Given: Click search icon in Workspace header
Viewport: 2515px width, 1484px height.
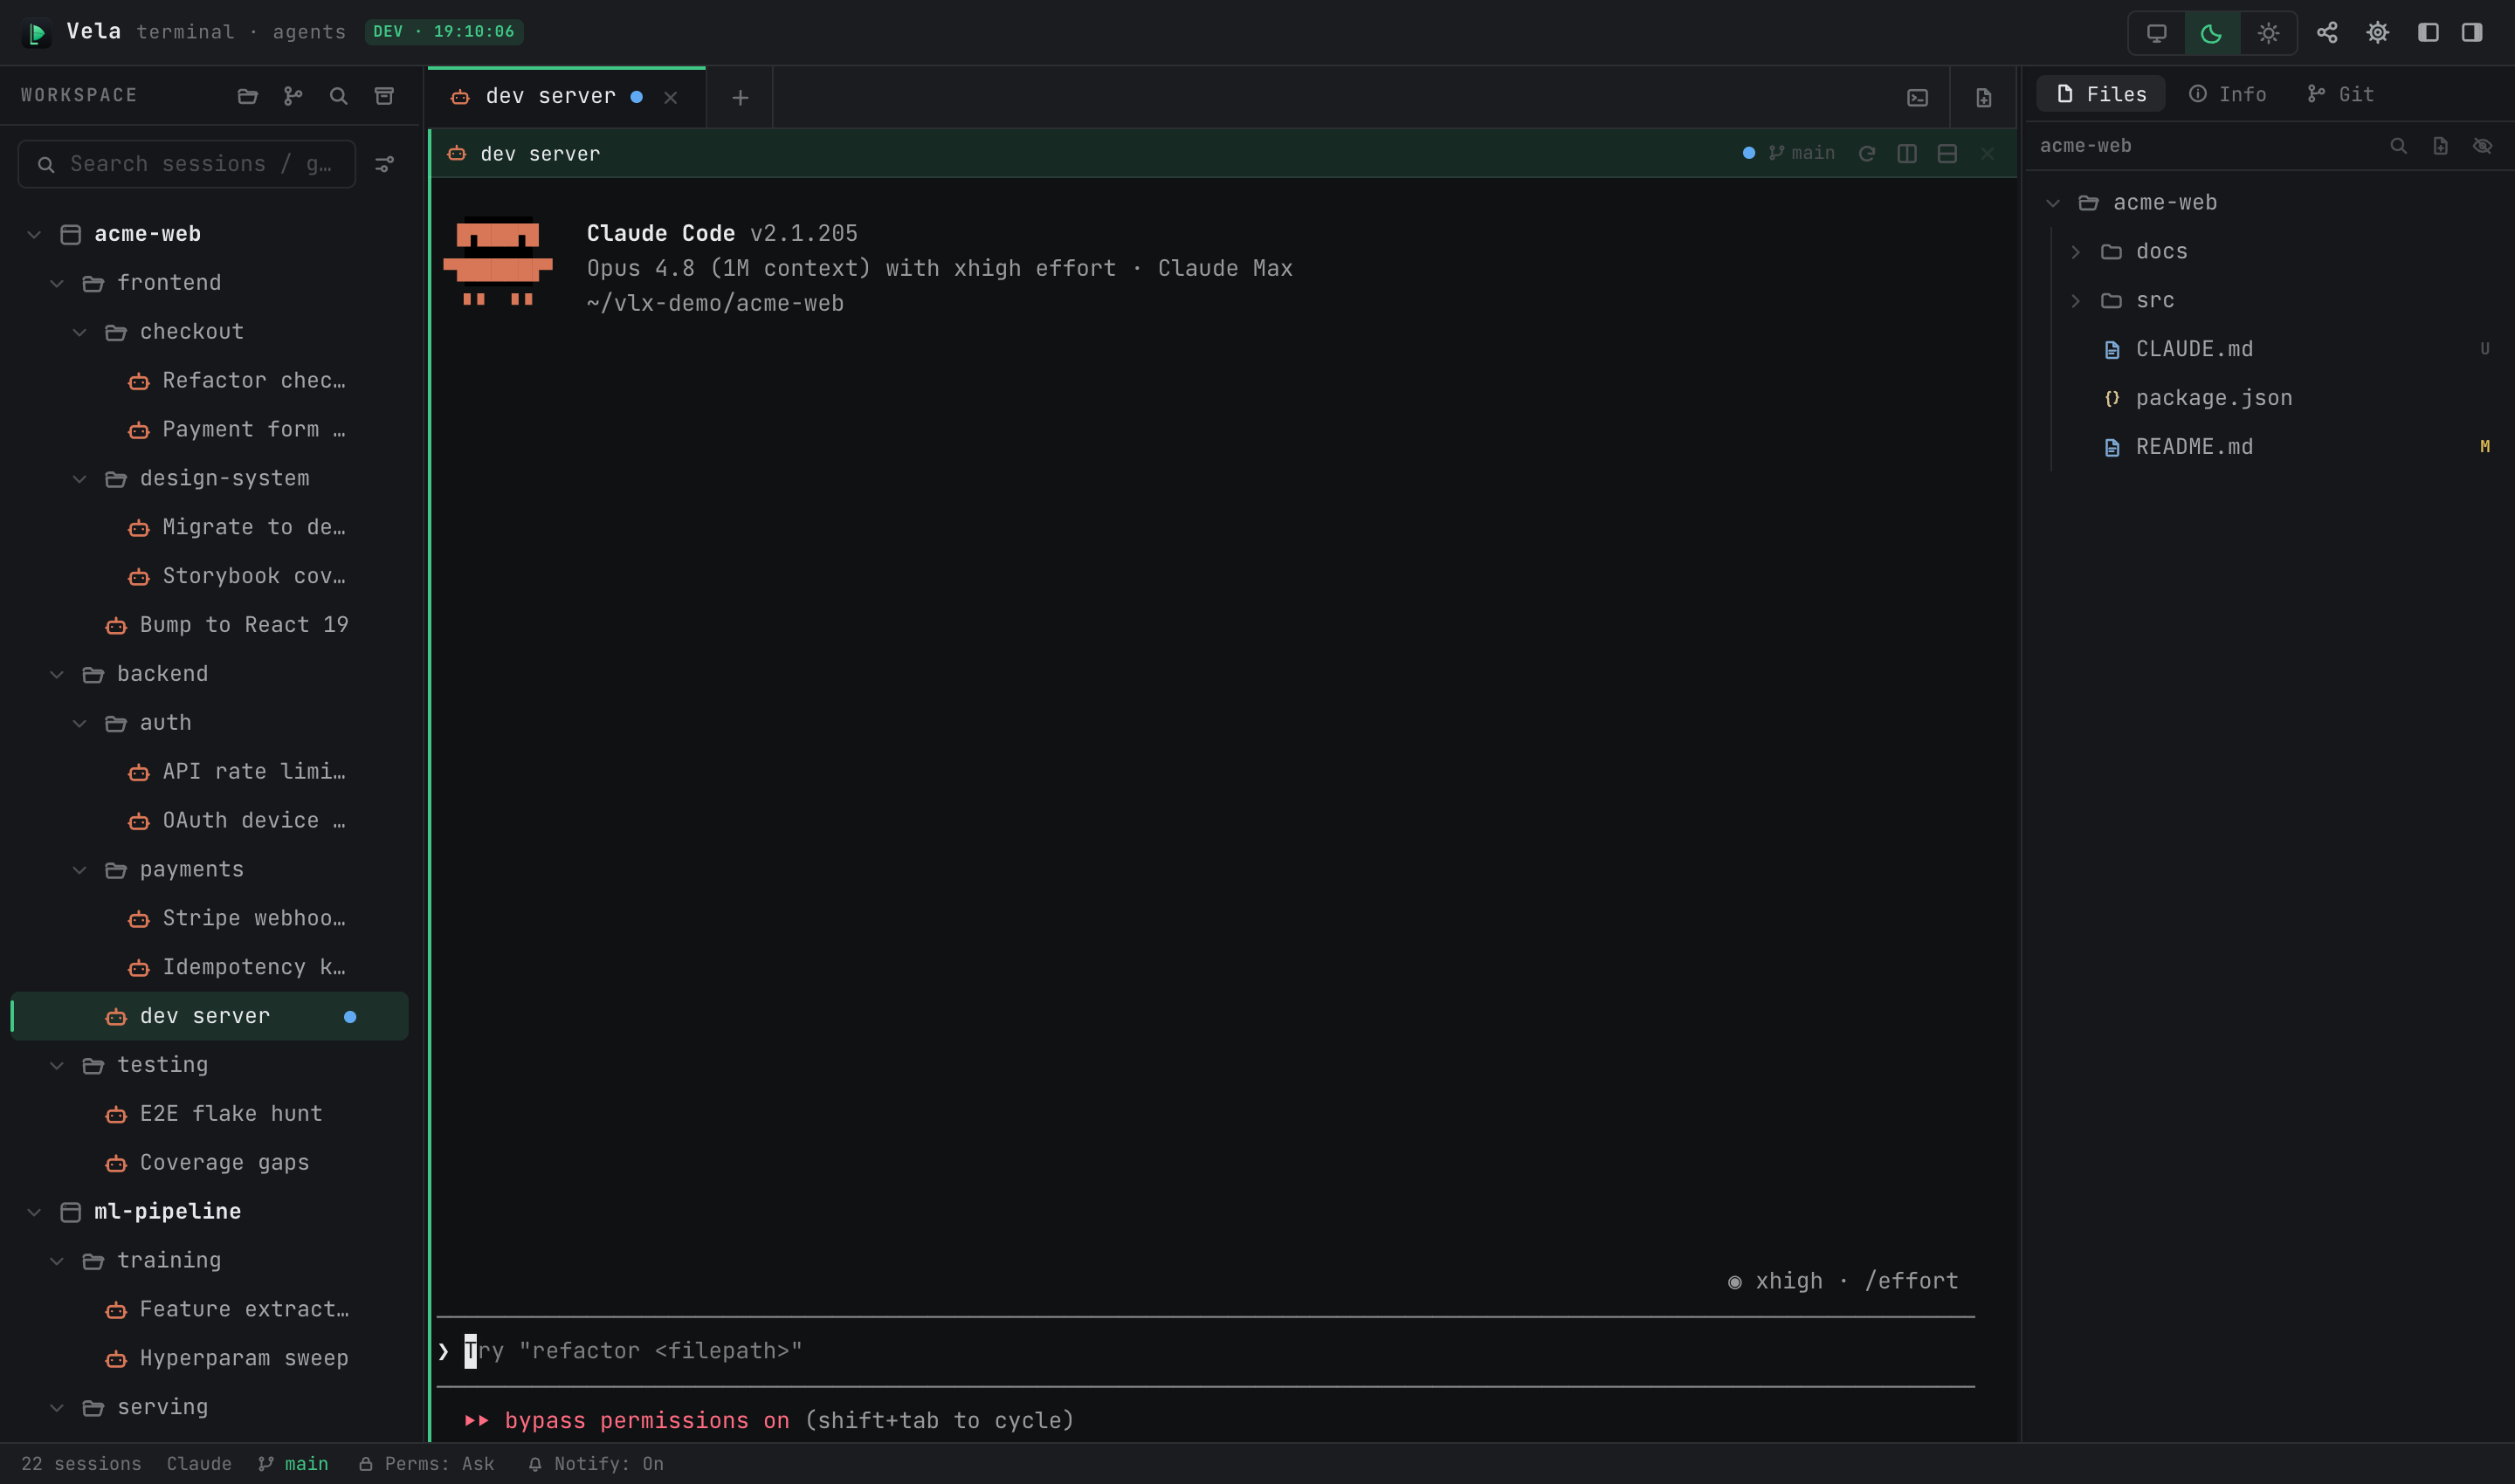Looking at the screenshot, I should point(338,96).
